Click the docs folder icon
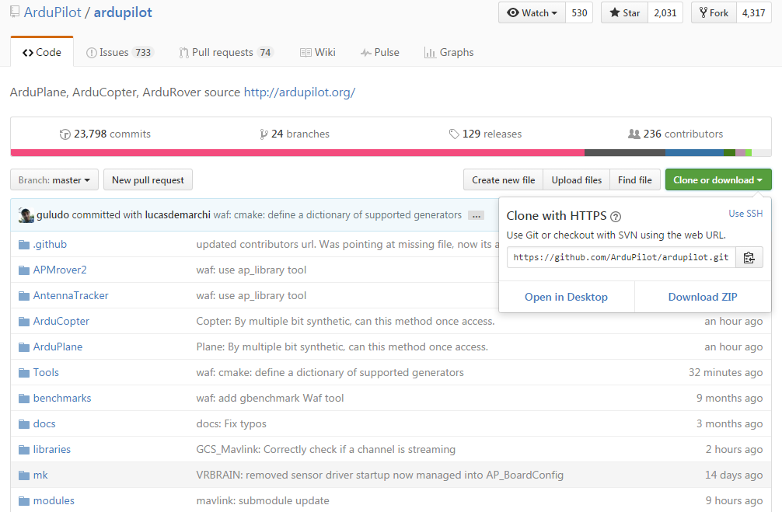The width and height of the screenshot is (782, 512). [24, 424]
